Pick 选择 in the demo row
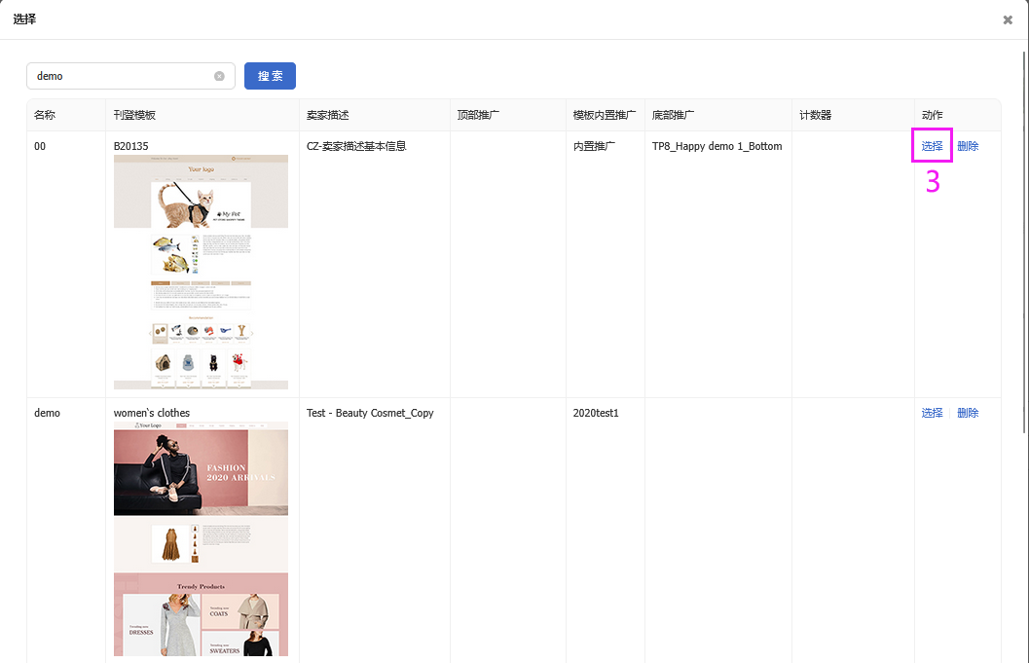Image resolution: width=1029 pixels, height=663 pixels. pos(932,413)
